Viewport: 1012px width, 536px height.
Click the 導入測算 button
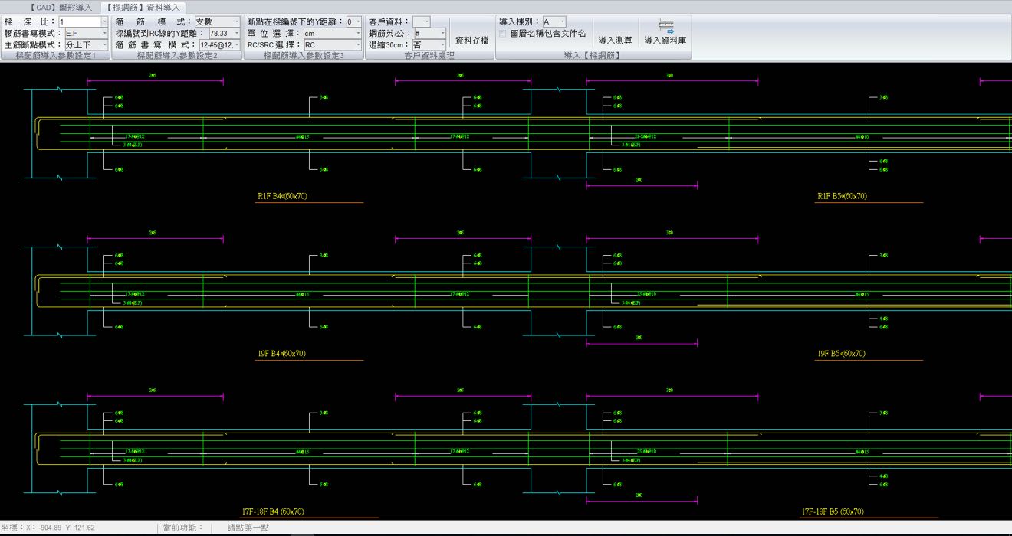(x=615, y=40)
